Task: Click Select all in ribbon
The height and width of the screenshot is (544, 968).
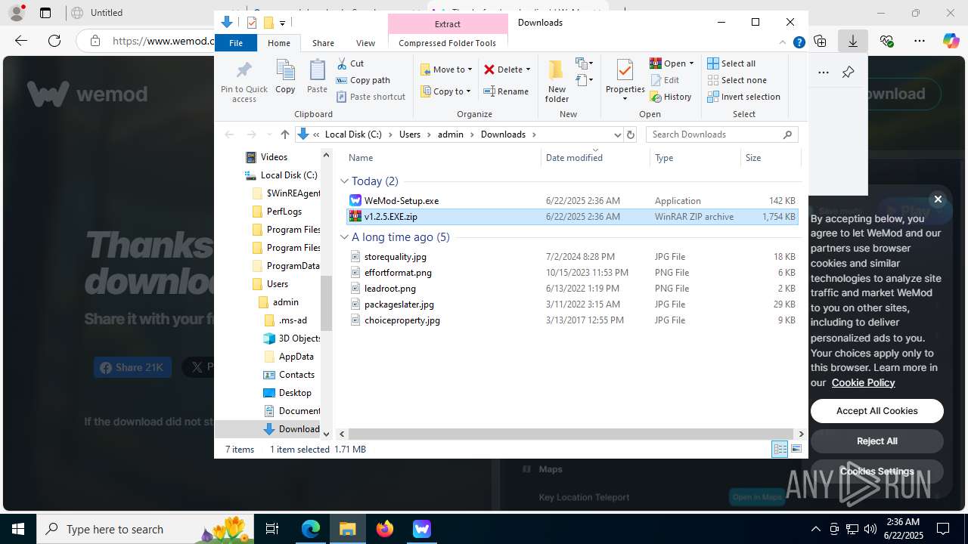Action: [x=731, y=63]
